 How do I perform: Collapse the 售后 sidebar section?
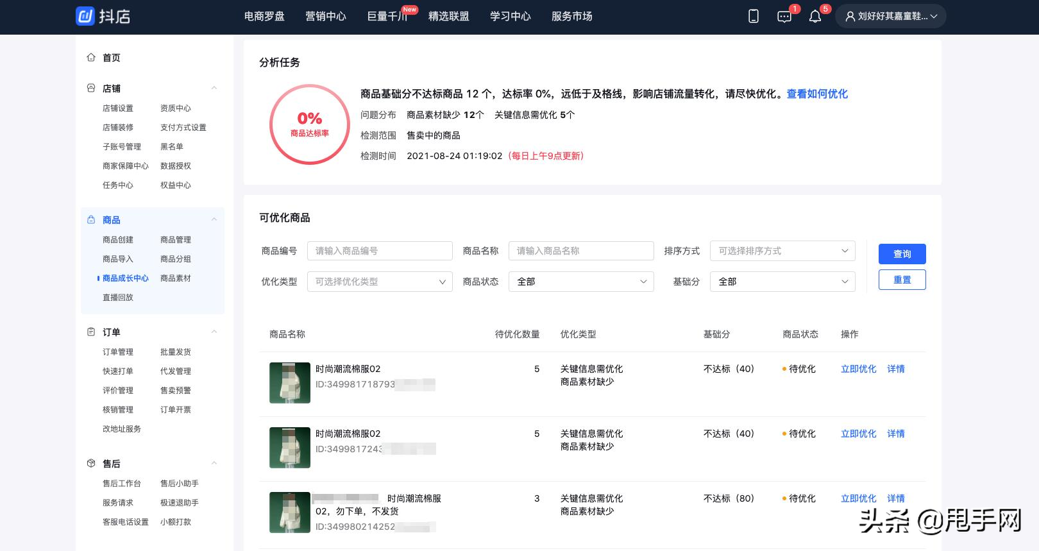coord(214,463)
